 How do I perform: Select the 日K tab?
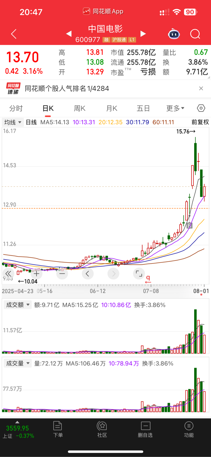click(x=48, y=108)
